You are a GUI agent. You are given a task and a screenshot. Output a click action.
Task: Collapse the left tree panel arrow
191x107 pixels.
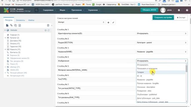coord(52,26)
